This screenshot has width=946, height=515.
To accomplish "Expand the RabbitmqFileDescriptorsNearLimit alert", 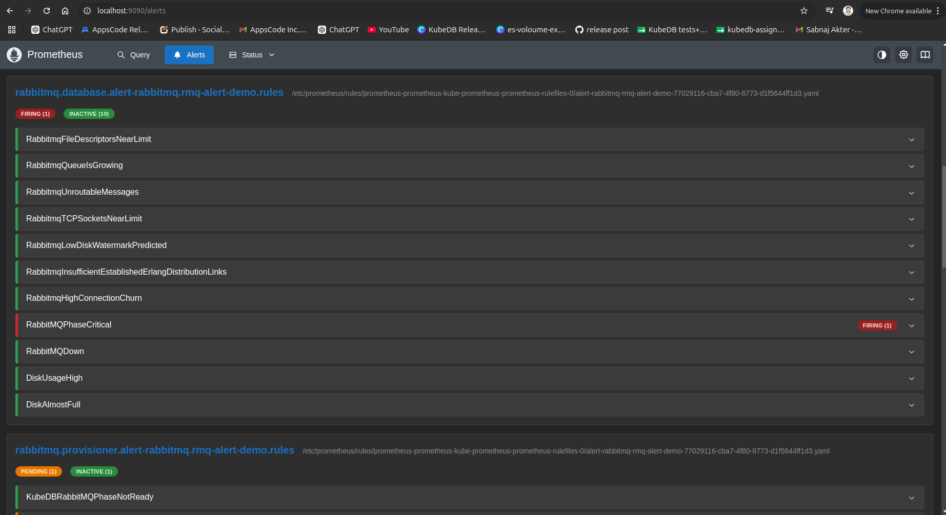I will coord(470,139).
